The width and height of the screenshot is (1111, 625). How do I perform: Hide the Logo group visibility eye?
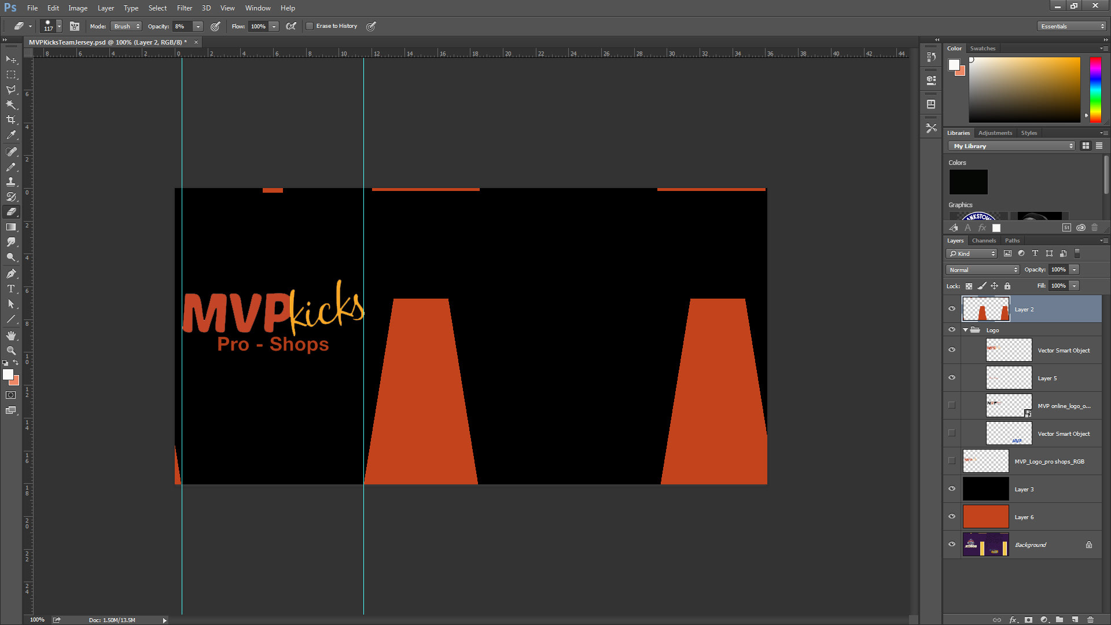(952, 330)
